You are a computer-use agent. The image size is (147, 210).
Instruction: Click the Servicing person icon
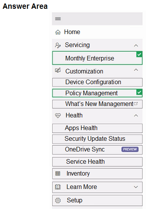pyautogui.click(x=58, y=45)
